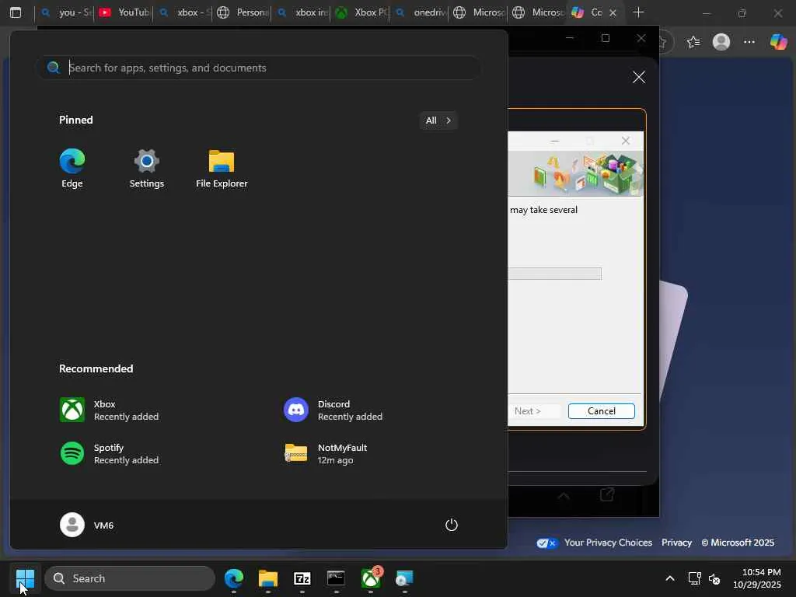Open the Start menu power options

click(452, 525)
